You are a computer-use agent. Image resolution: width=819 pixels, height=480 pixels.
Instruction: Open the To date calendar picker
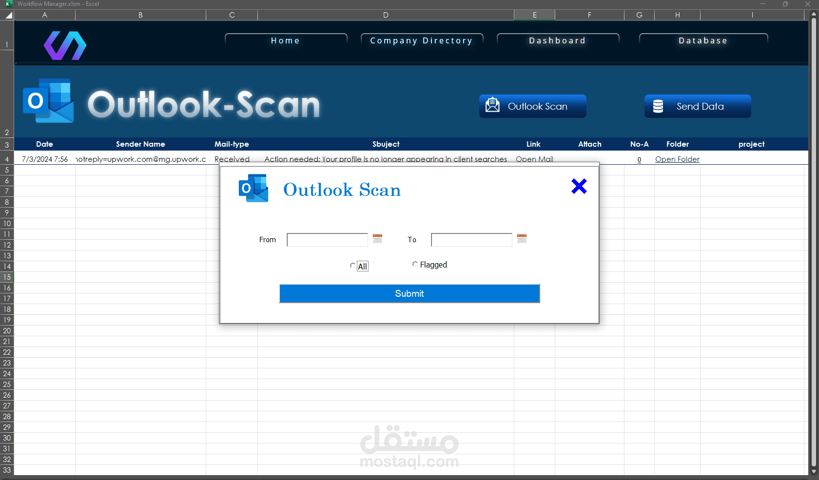(x=522, y=238)
